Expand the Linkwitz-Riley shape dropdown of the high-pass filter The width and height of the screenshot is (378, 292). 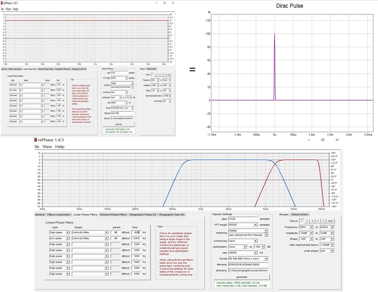pos(90,233)
